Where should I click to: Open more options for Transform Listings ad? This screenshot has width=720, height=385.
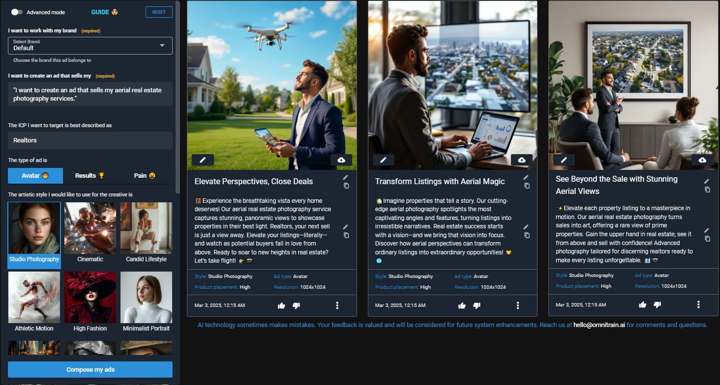point(518,305)
